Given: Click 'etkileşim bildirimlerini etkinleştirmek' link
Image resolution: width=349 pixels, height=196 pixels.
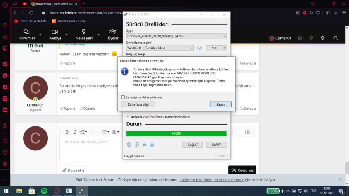Looking at the screenshot, I should coord(211,180).
